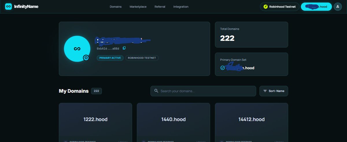Click the ROBINHOOD TESTNET badge in profile card
Screen dimensions: 347x142
[142, 58]
